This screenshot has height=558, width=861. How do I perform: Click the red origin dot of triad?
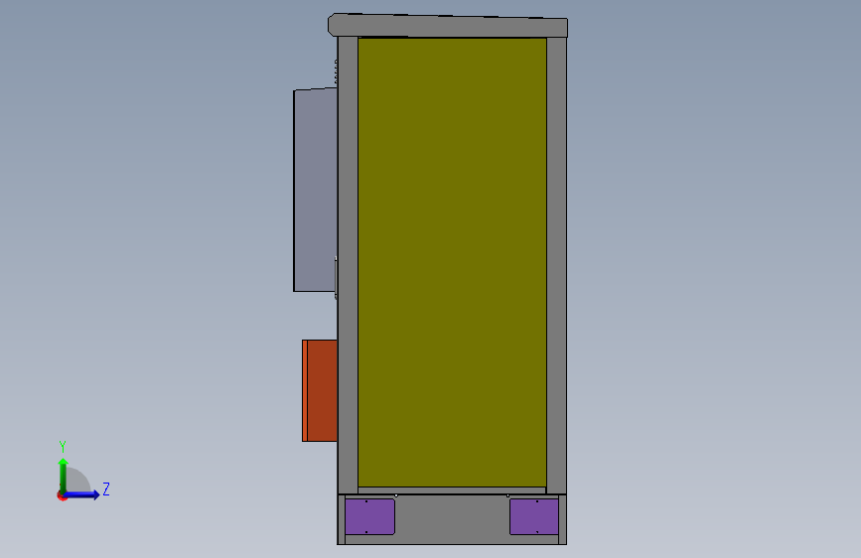pos(62,496)
